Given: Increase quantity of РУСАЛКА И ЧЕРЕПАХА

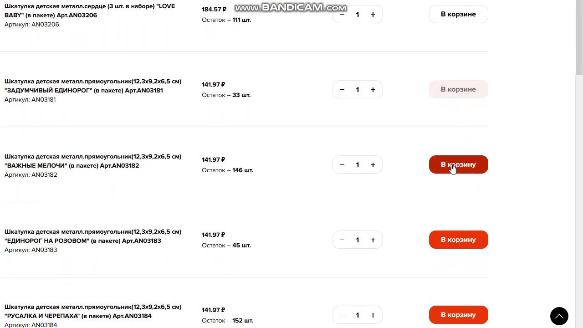Looking at the screenshot, I should pyautogui.click(x=373, y=315).
